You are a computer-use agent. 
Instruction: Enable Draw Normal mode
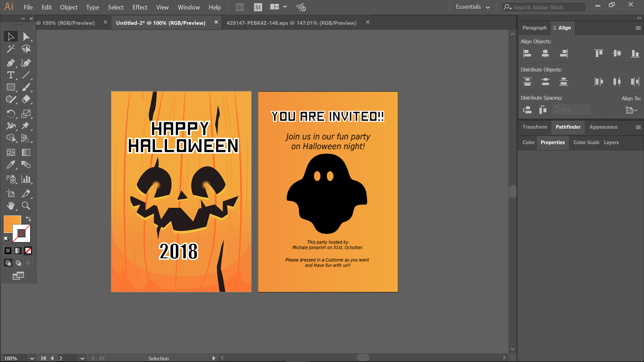click(x=8, y=263)
